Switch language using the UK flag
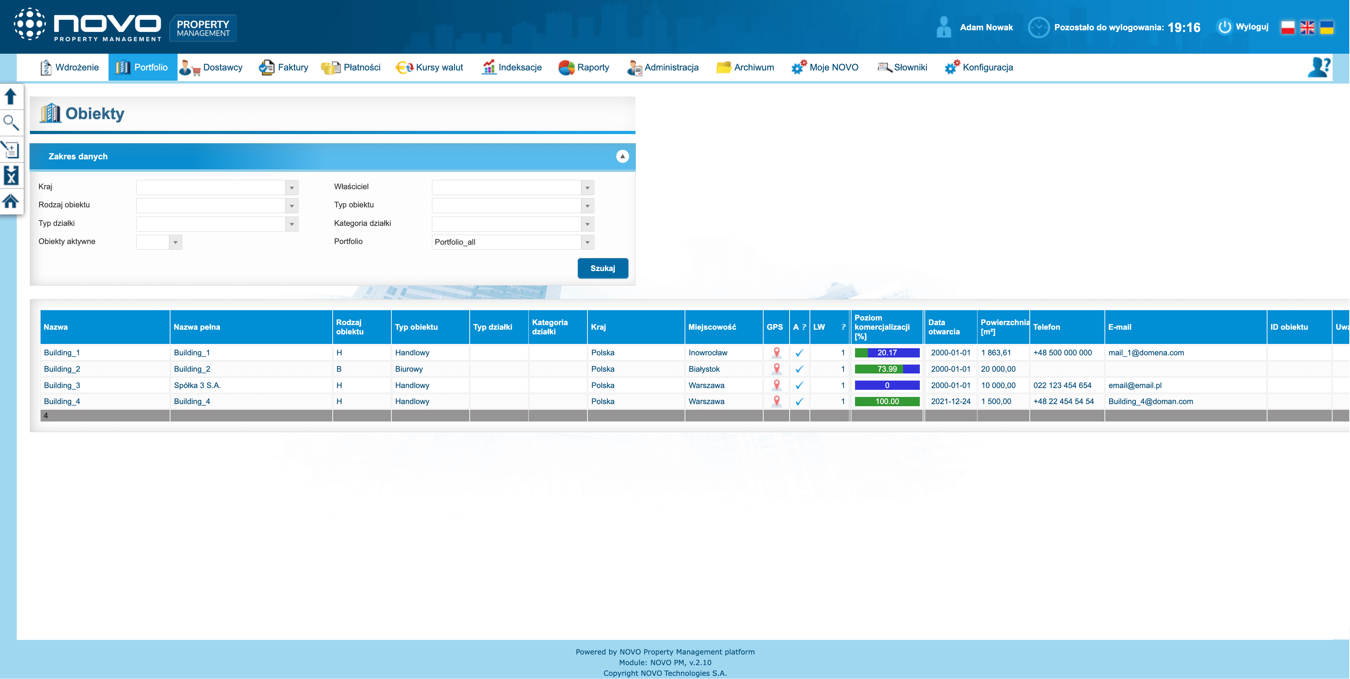The width and height of the screenshot is (1350, 679). (x=1307, y=27)
